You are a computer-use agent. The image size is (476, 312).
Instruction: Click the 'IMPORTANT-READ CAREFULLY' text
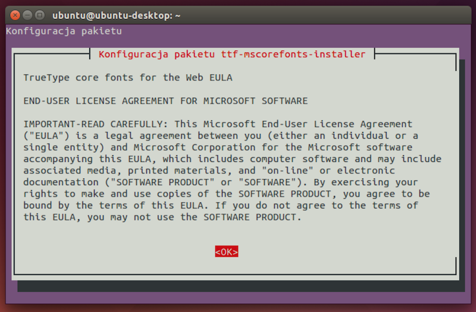[x=96, y=124]
